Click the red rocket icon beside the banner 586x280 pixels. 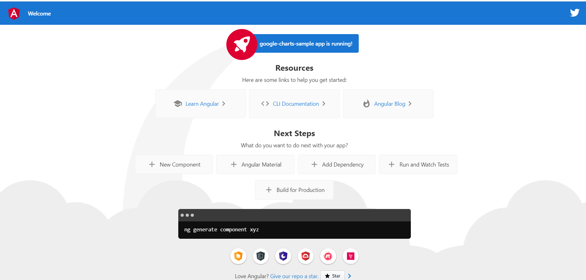point(242,44)
